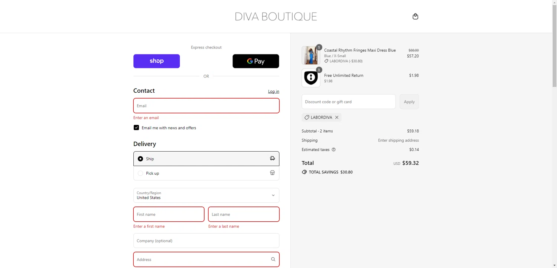
Task: Focus the First name field
Action: coord(169,214)
